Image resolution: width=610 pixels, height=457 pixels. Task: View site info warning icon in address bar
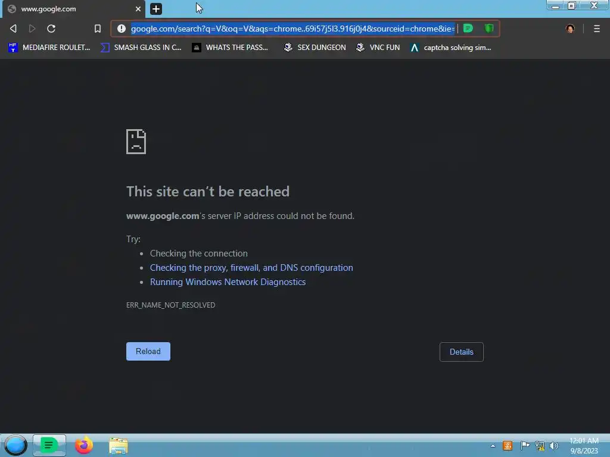(x=122, y=29)
